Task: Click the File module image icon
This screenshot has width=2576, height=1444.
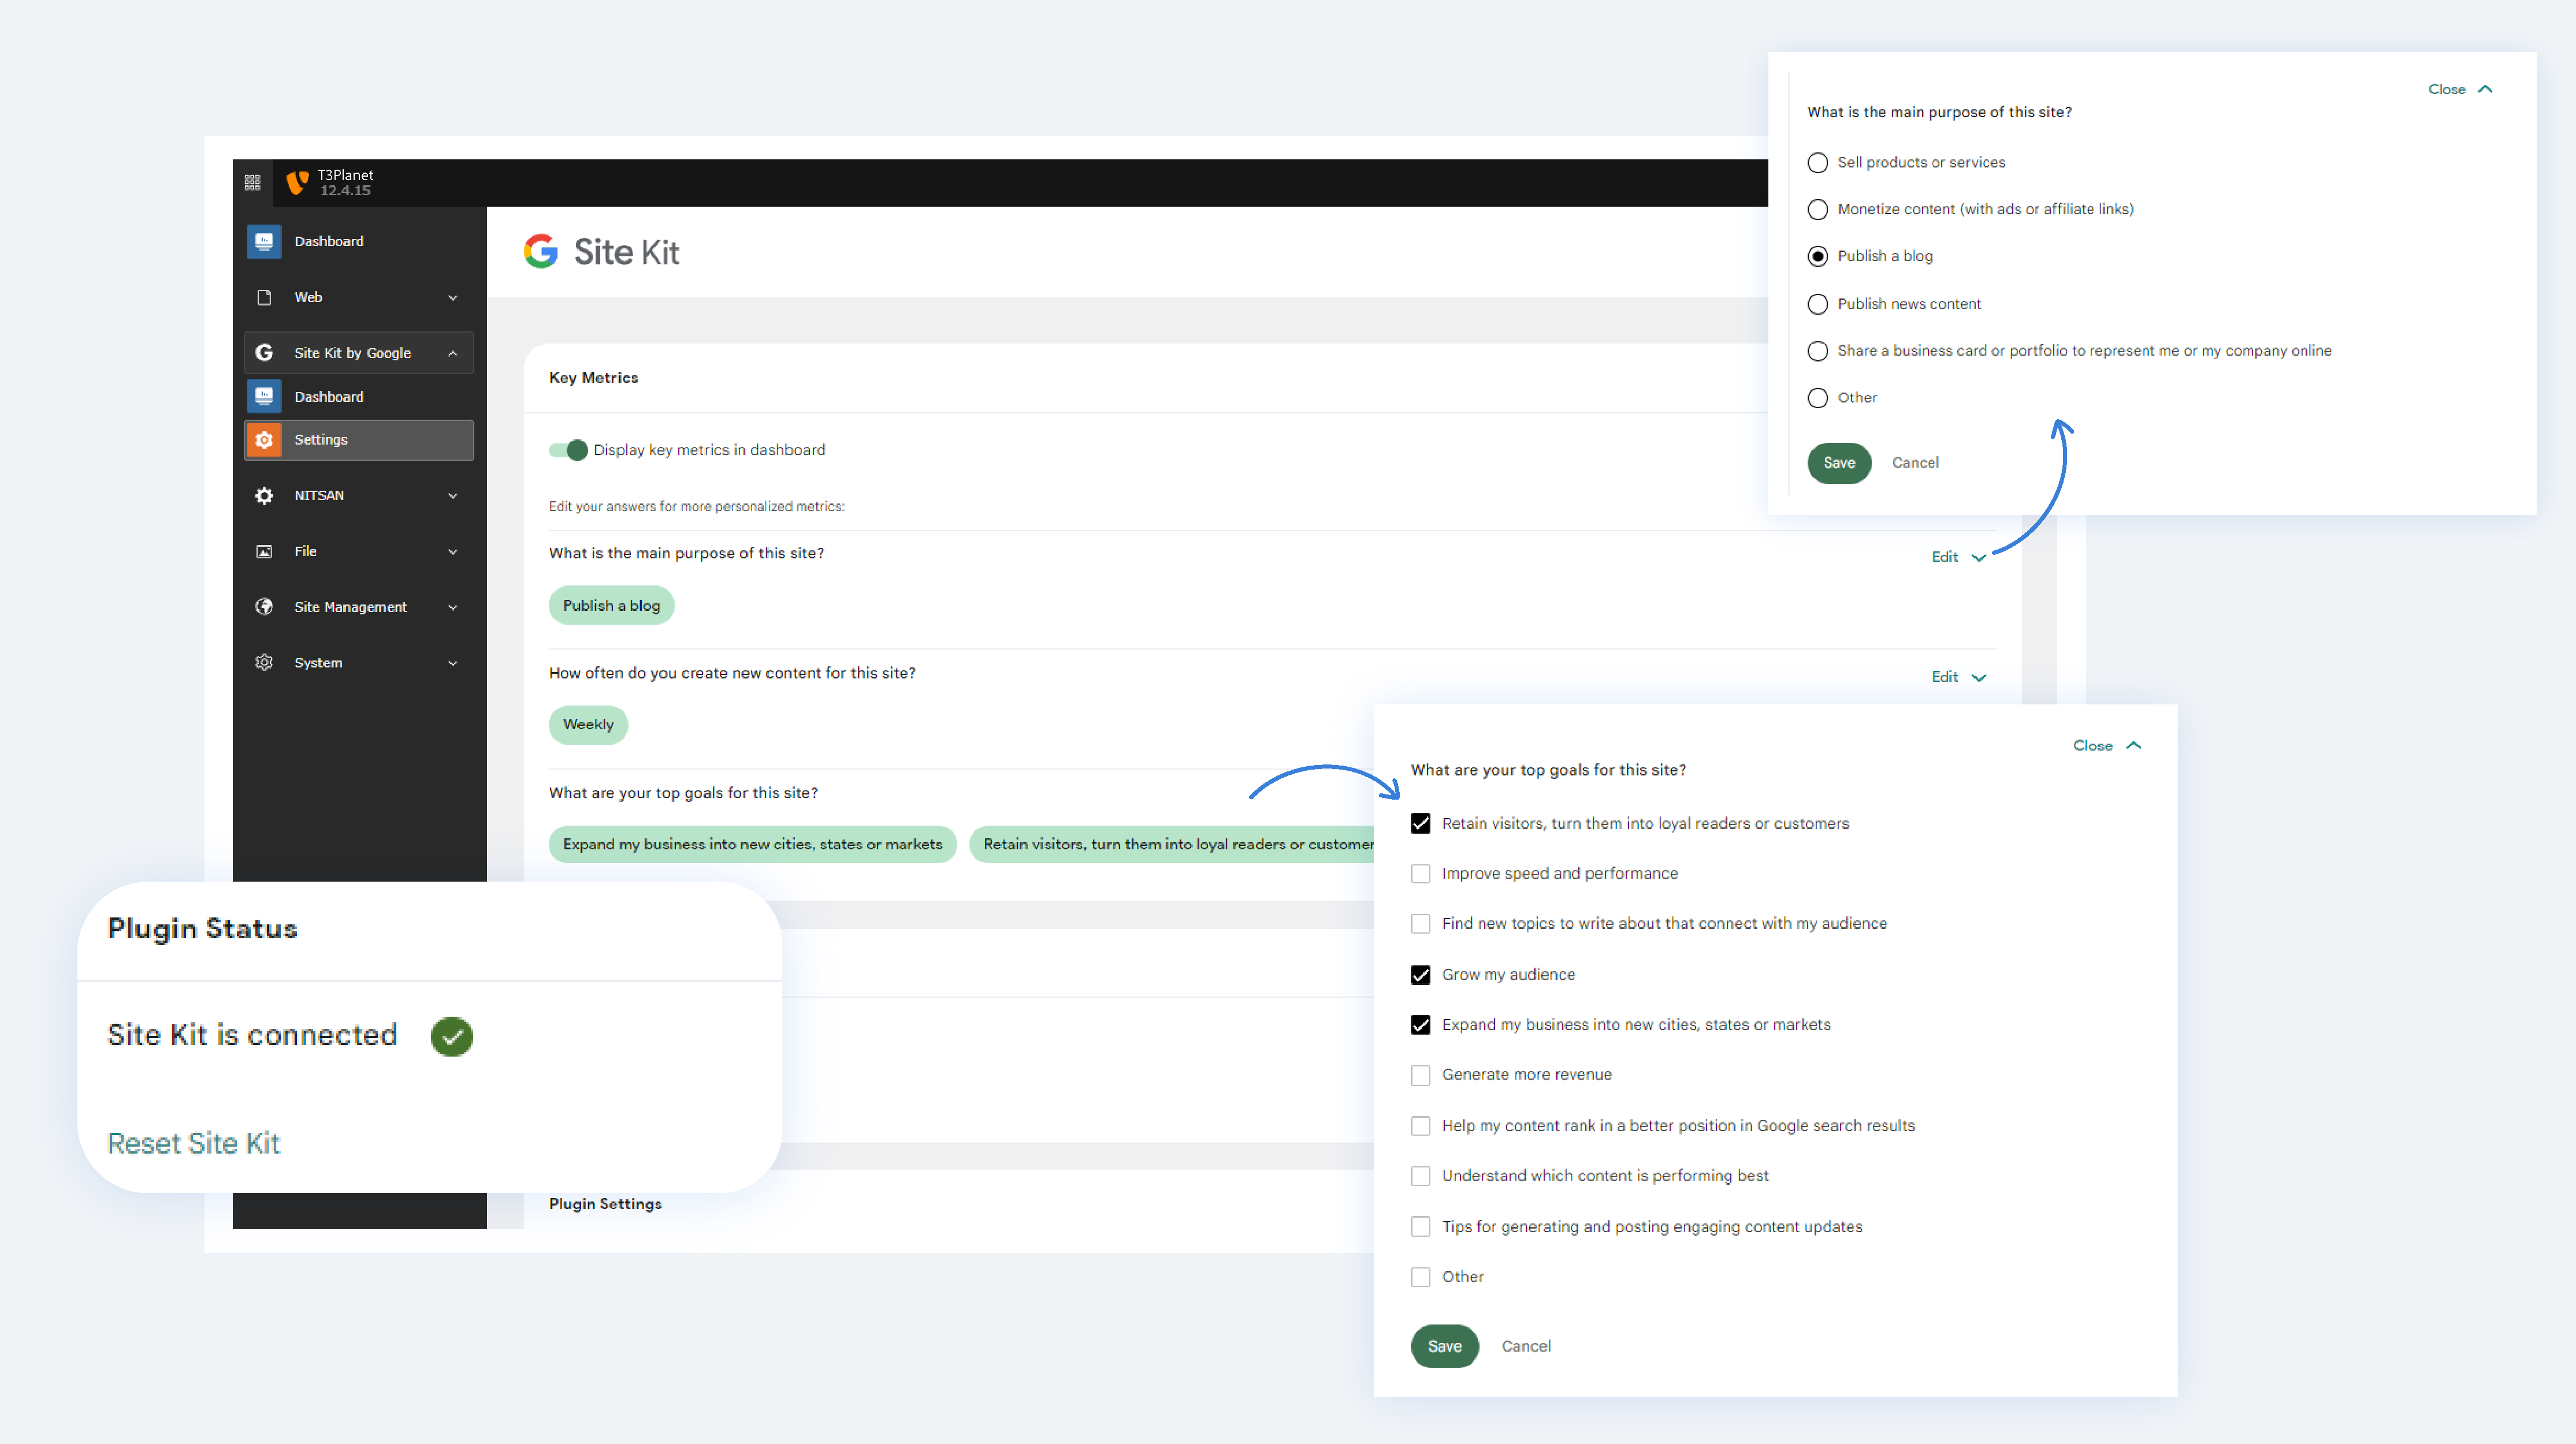Action: pyautogui.click(x=264, y=551)
